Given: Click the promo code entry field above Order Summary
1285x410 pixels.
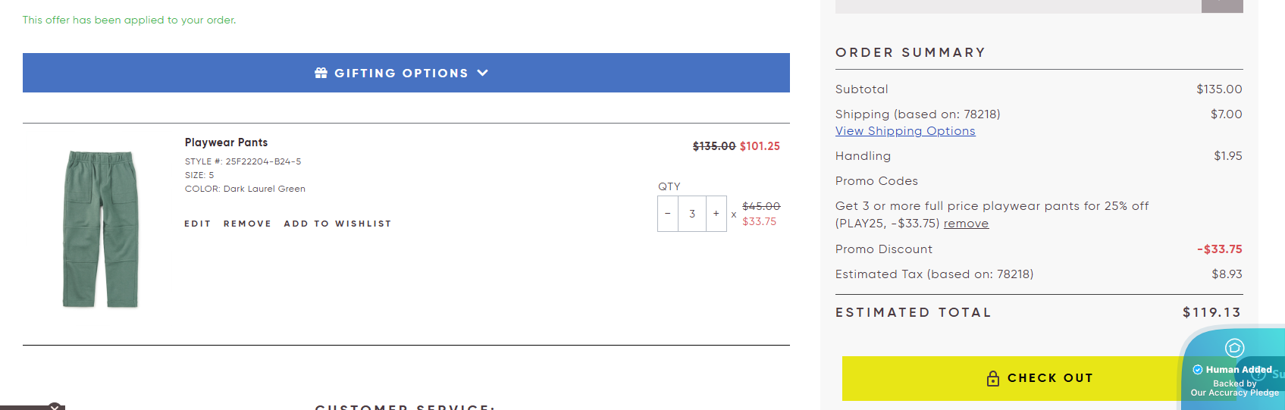Looking at the screenshot, I should point(1017,6).
